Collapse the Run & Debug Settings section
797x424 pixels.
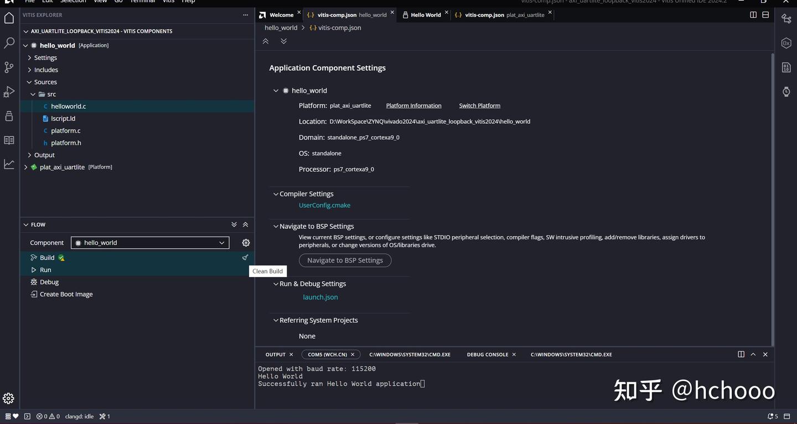pos(276,284)
